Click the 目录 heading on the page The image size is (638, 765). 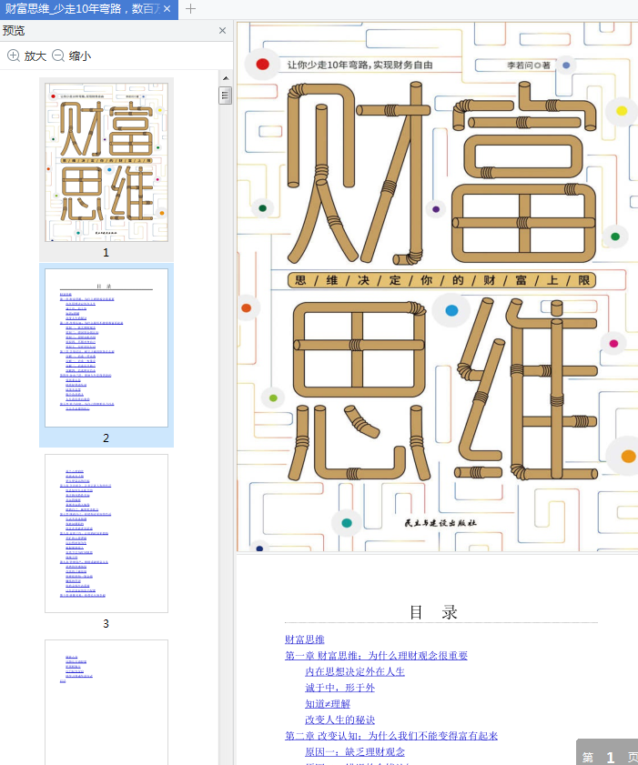click(x=433, y=612)
